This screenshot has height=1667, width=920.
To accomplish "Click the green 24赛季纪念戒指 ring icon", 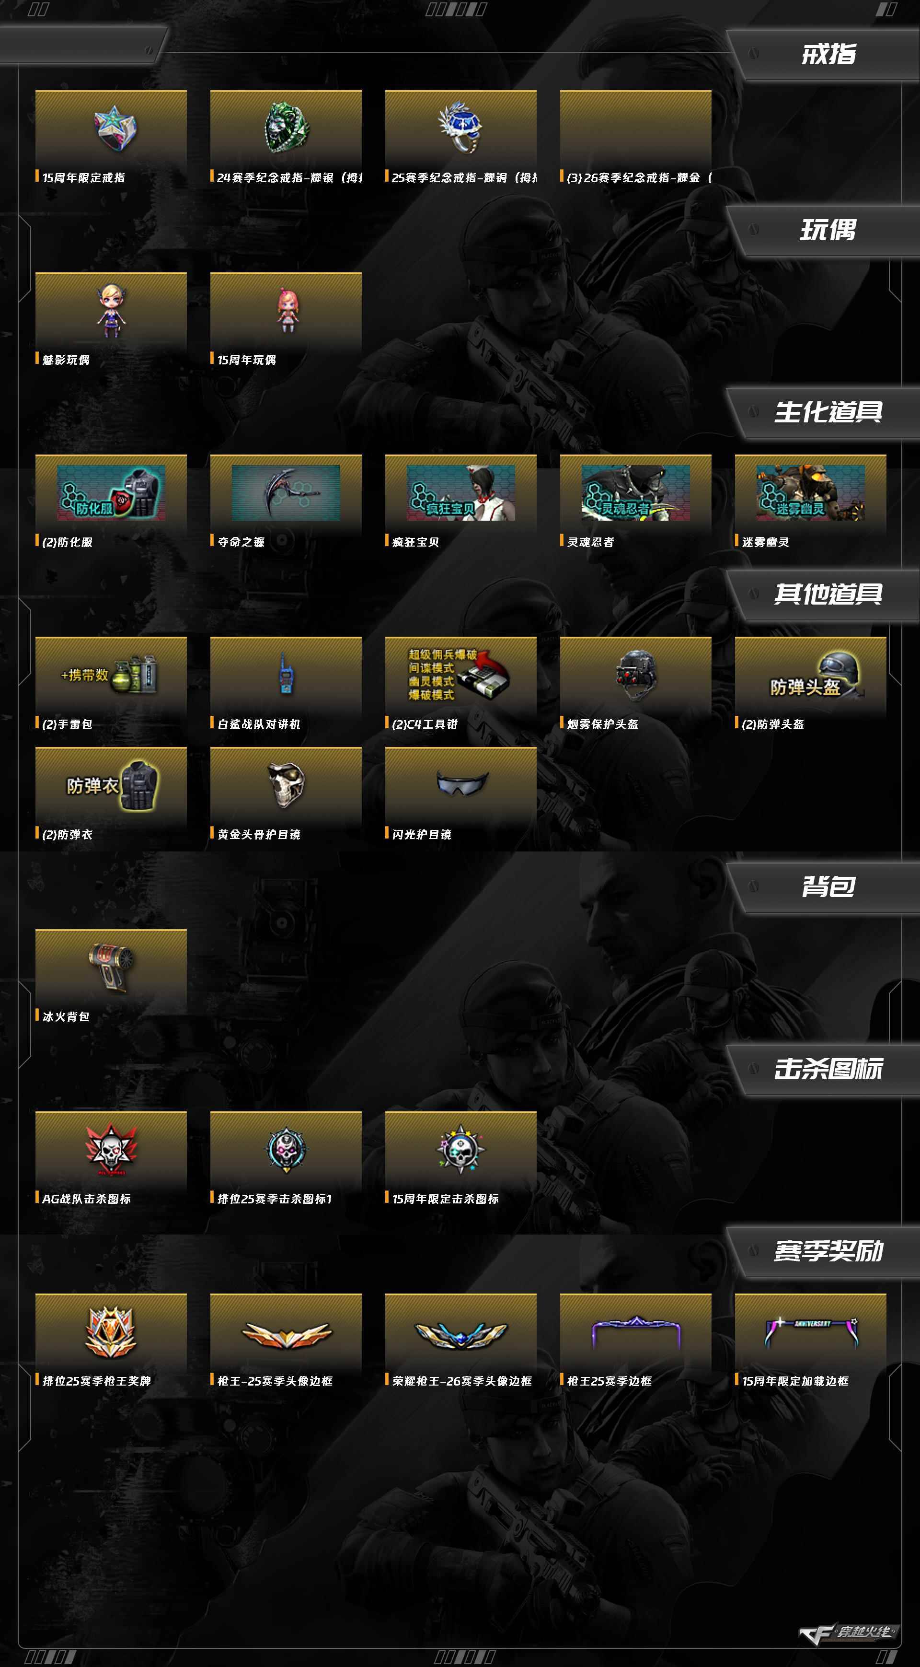I will 287,129.
